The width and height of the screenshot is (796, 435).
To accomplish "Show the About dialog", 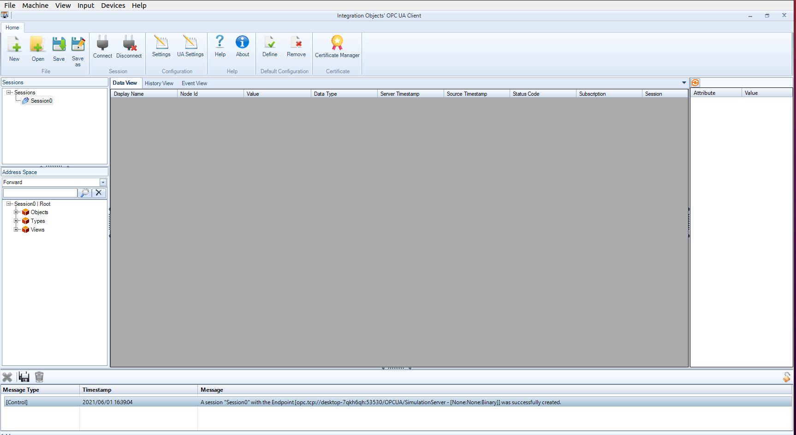I will pos(242,46).
